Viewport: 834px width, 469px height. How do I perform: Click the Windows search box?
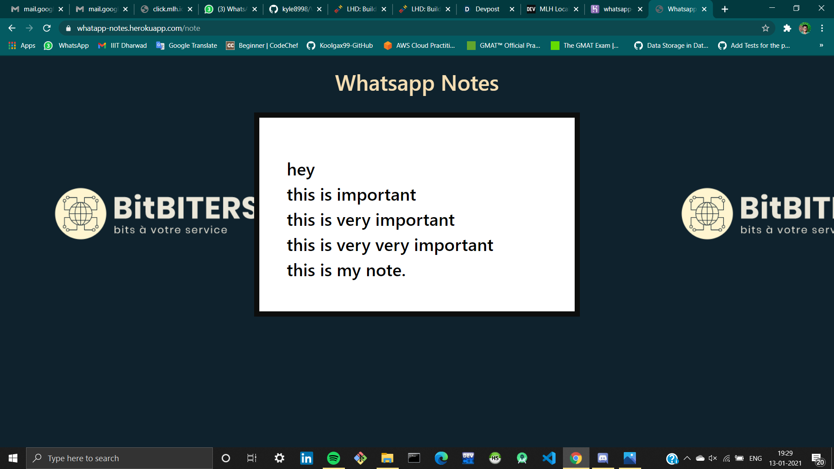point(119,458)
